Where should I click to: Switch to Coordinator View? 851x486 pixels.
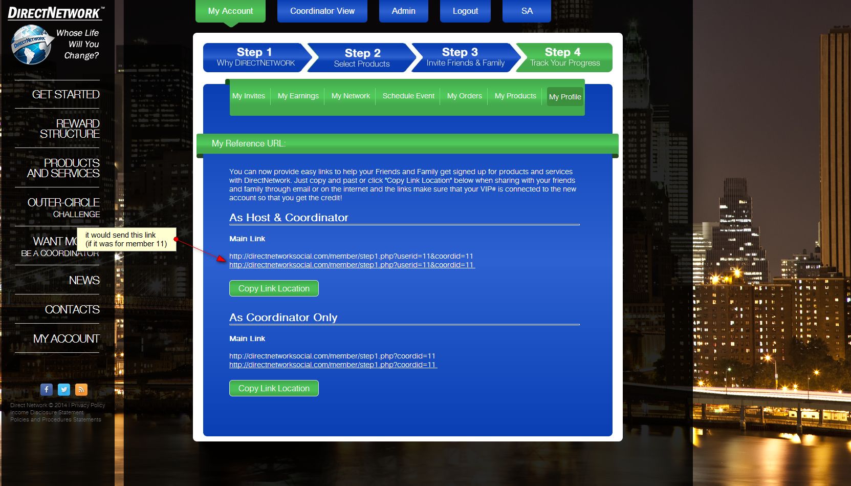[x=322, y=11]
